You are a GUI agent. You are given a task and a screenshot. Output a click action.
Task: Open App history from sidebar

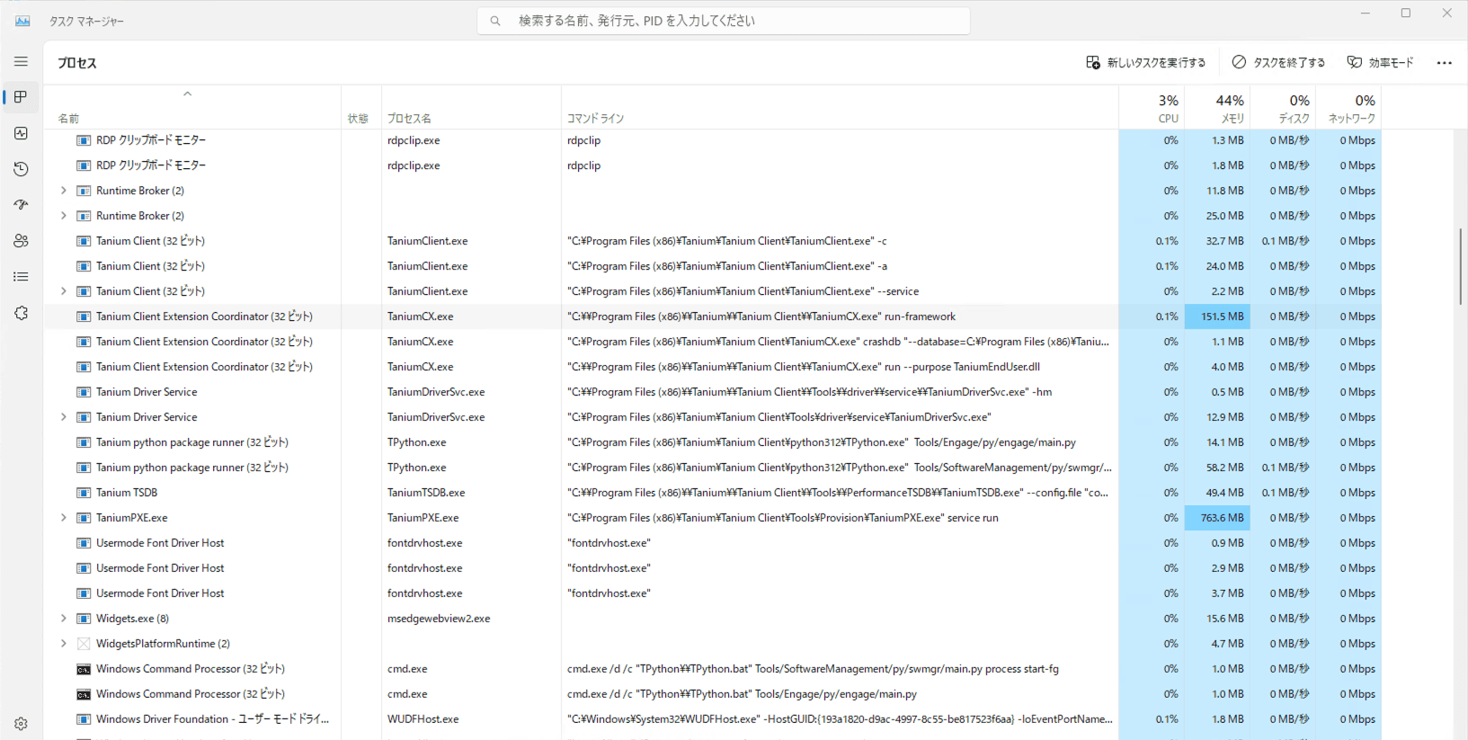pos(21,169)
